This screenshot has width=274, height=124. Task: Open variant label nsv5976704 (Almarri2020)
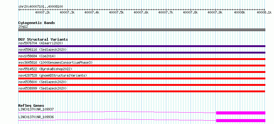[41, 43]
